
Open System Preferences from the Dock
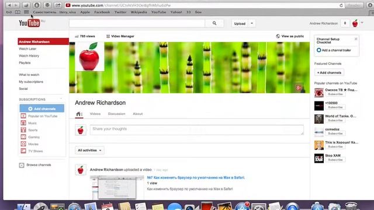tap(259, 206)
